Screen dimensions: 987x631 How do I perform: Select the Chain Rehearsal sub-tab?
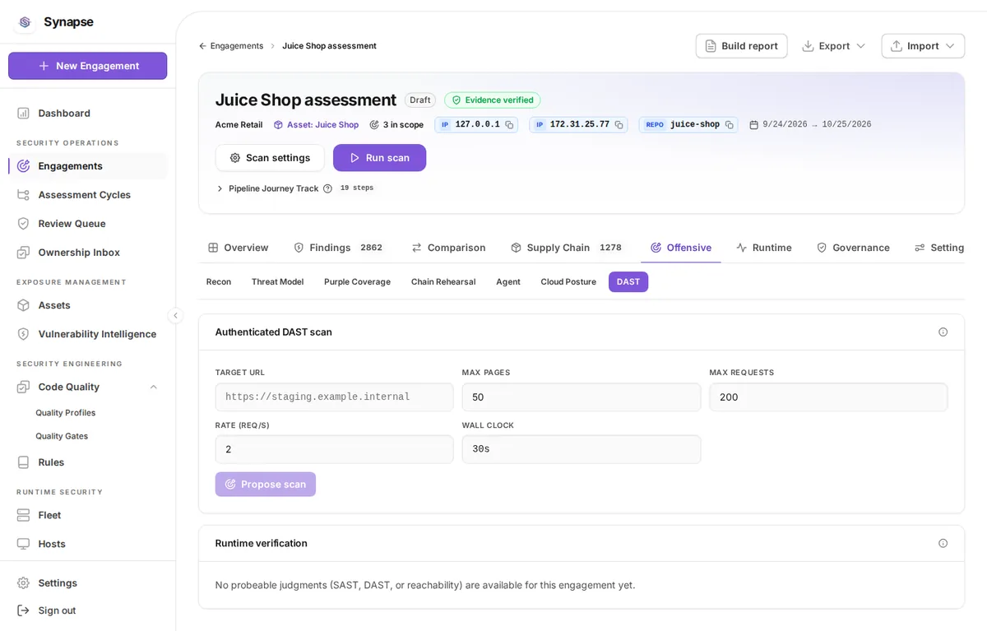pos(443,281)
